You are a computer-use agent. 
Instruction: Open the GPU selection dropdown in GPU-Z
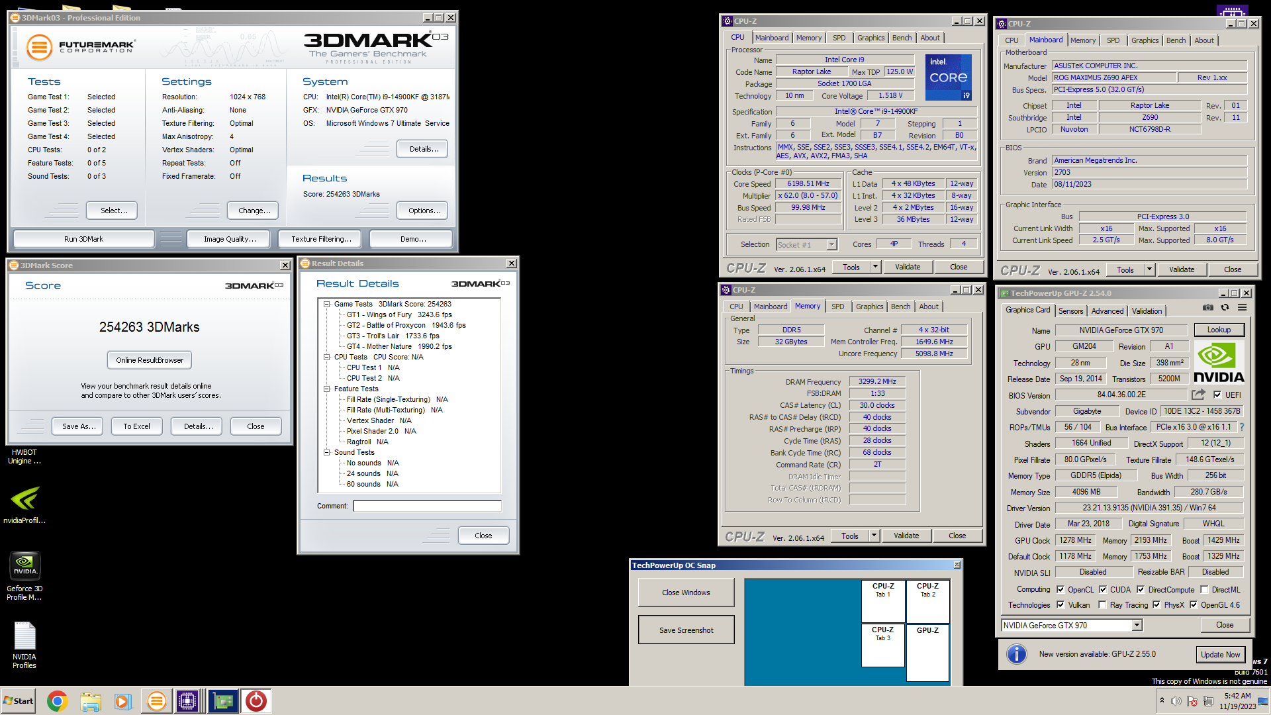[x=1137, y=625]
